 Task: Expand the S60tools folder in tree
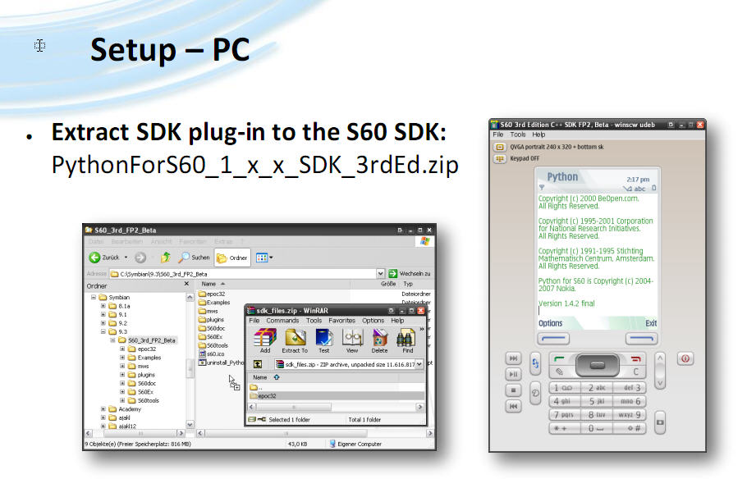click(x=122, y=400)
